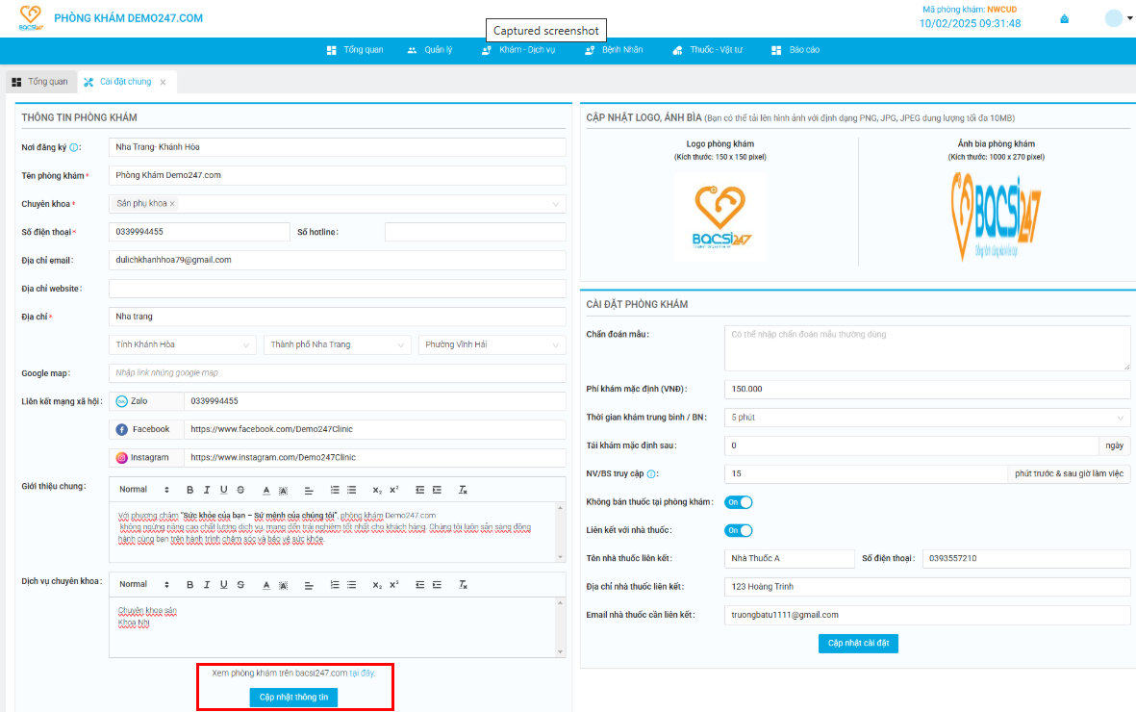Italicize text in Dịch vụ chuyên khoa editor
Image resolution: width=1136 pixels, height=712 pixels.
coord(207,585)
